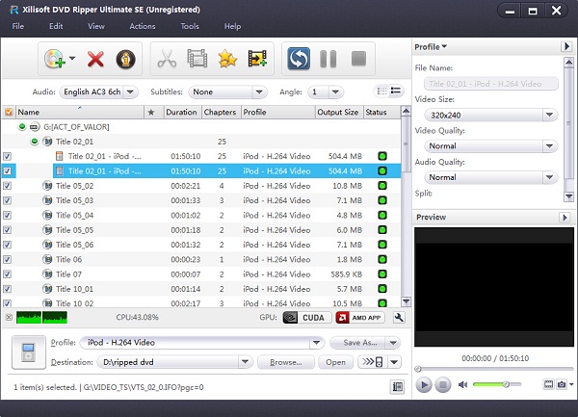The image size is (578, 417).
Task: Uncheck the highlighted Title 02_01 row
Action: pyautogui.click(x=7, y=170)
